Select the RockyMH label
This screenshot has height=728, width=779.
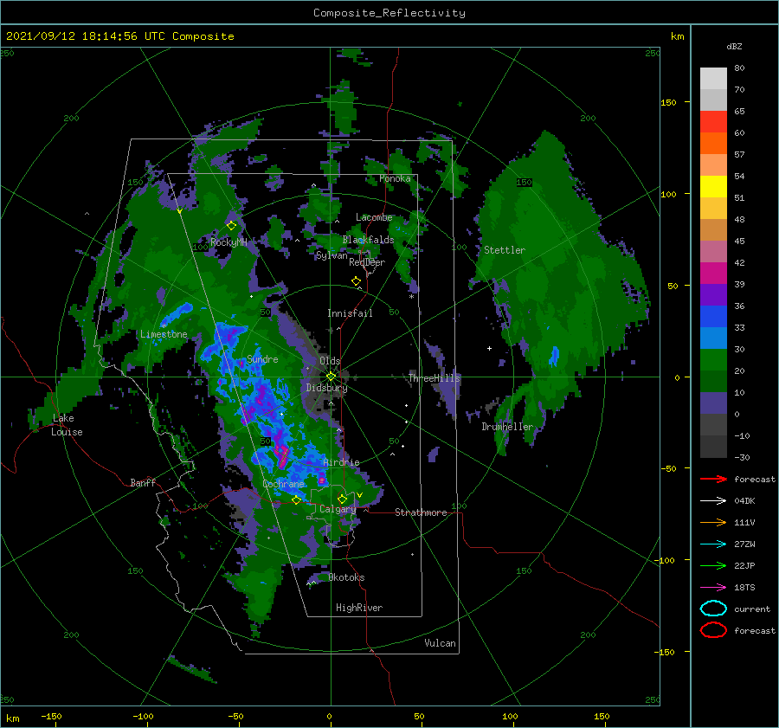[229, 242]
